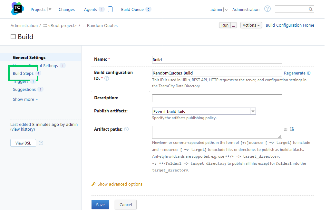Open the Publish artifacts combo box
330x210 pixels.
pyautogui.click(x=204, y=111)
